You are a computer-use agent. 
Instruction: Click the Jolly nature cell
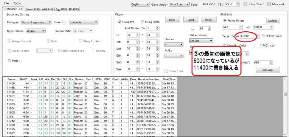coord(79,96)
